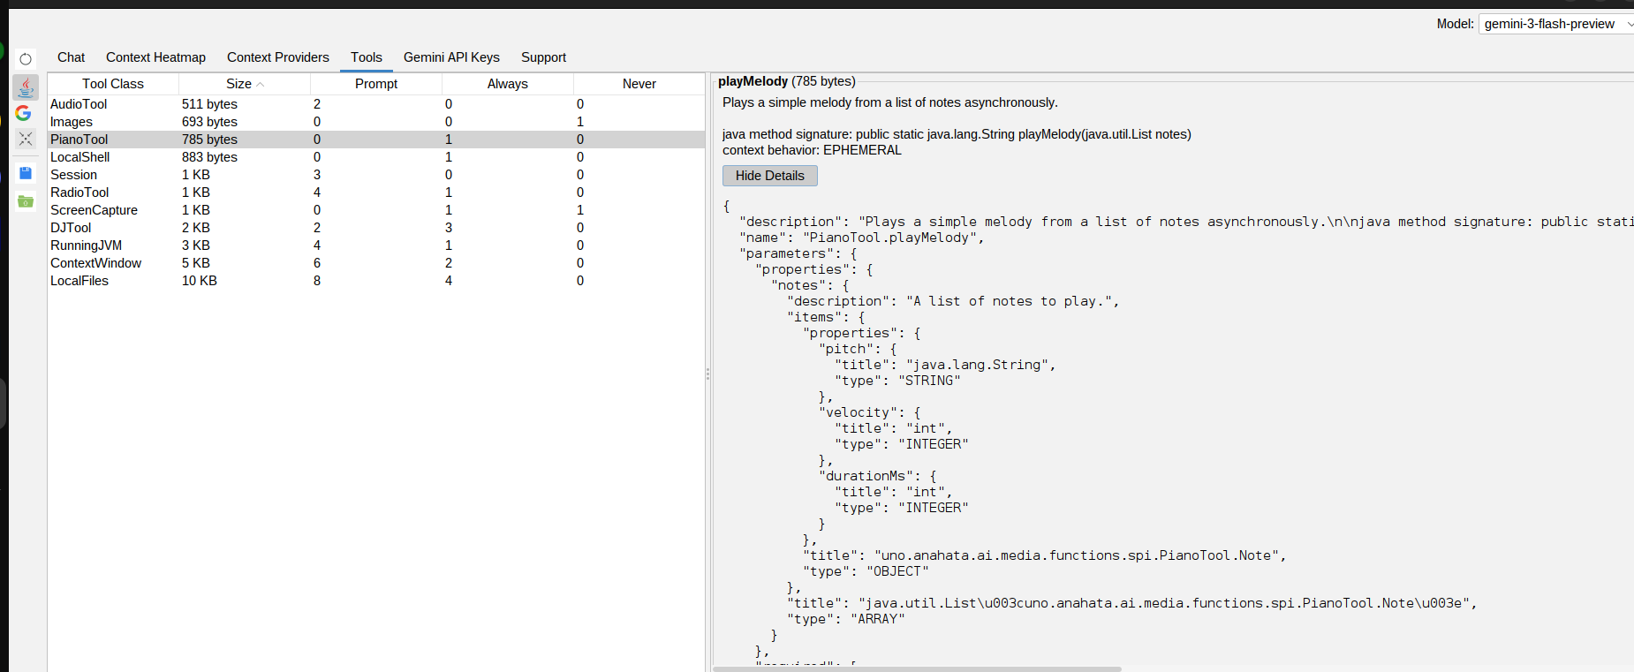Viewport: 1634px width, 672px height.
Task: Select the ScreenCapture row in table
Action: tap(94, 210)
